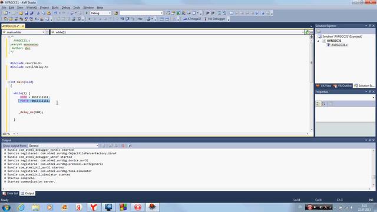The width and height of the screenshot is (377, 212).
Task: Click the green Start Debugging play icon
Action: point(87,13)
